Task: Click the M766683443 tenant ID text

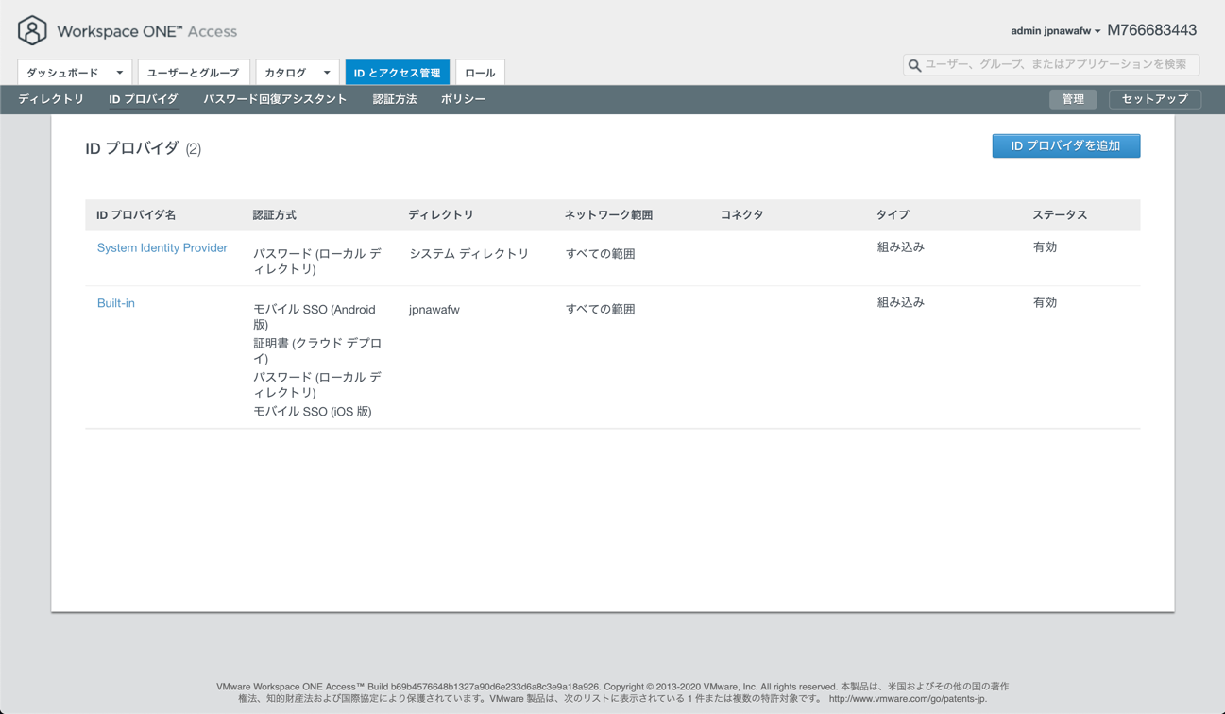Action: 1151,30
